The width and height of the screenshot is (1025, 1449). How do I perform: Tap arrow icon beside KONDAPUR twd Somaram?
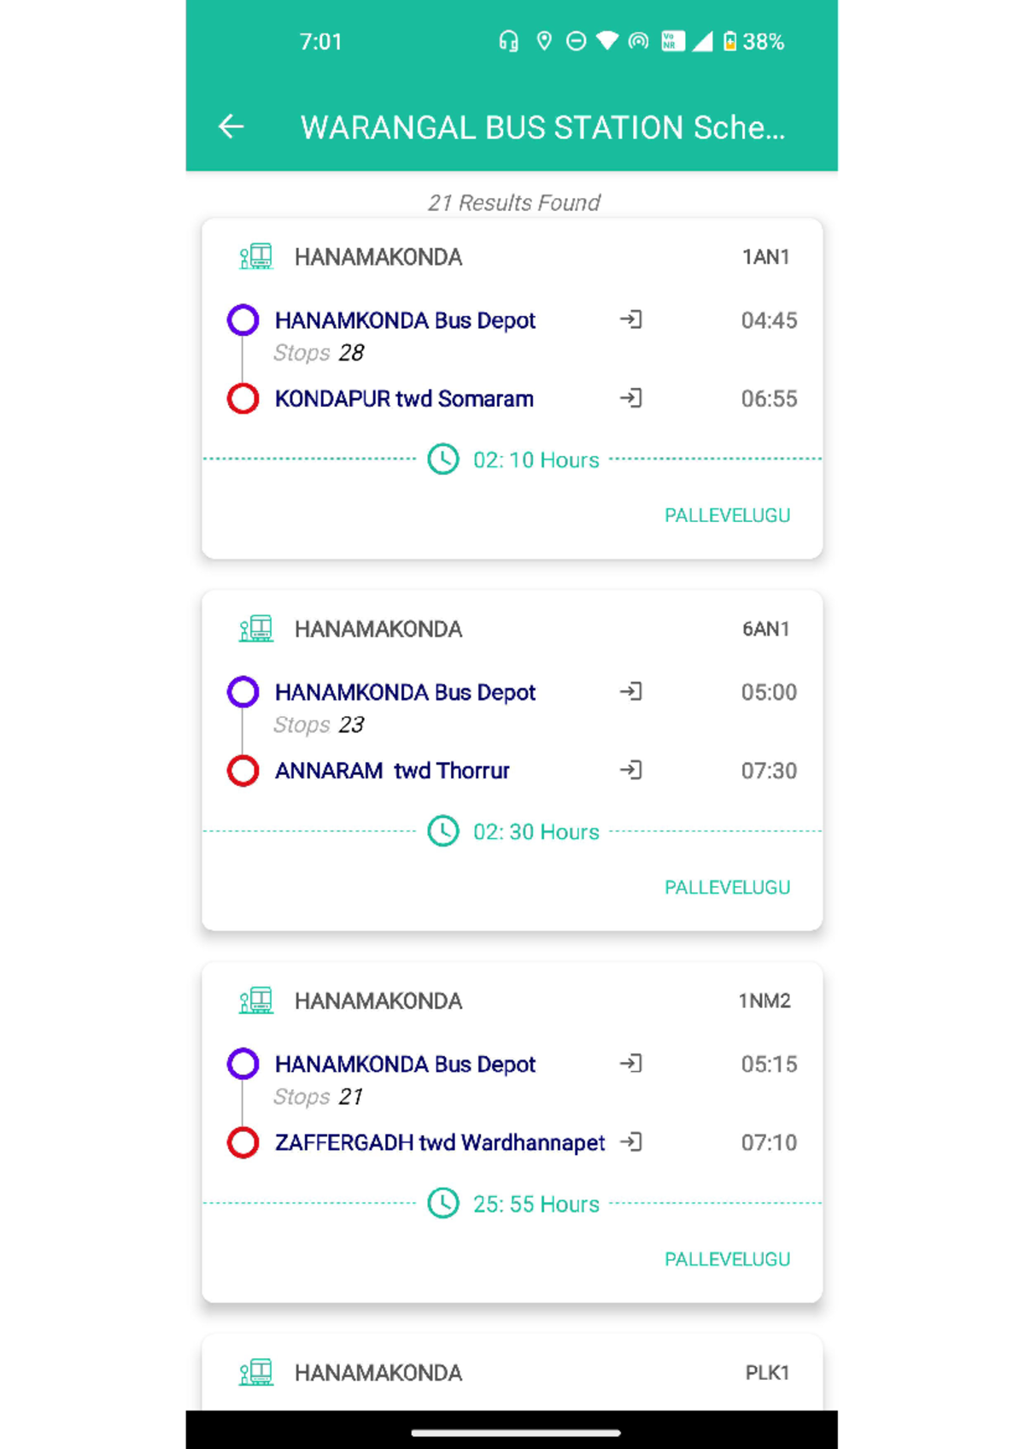coord(631,398)
